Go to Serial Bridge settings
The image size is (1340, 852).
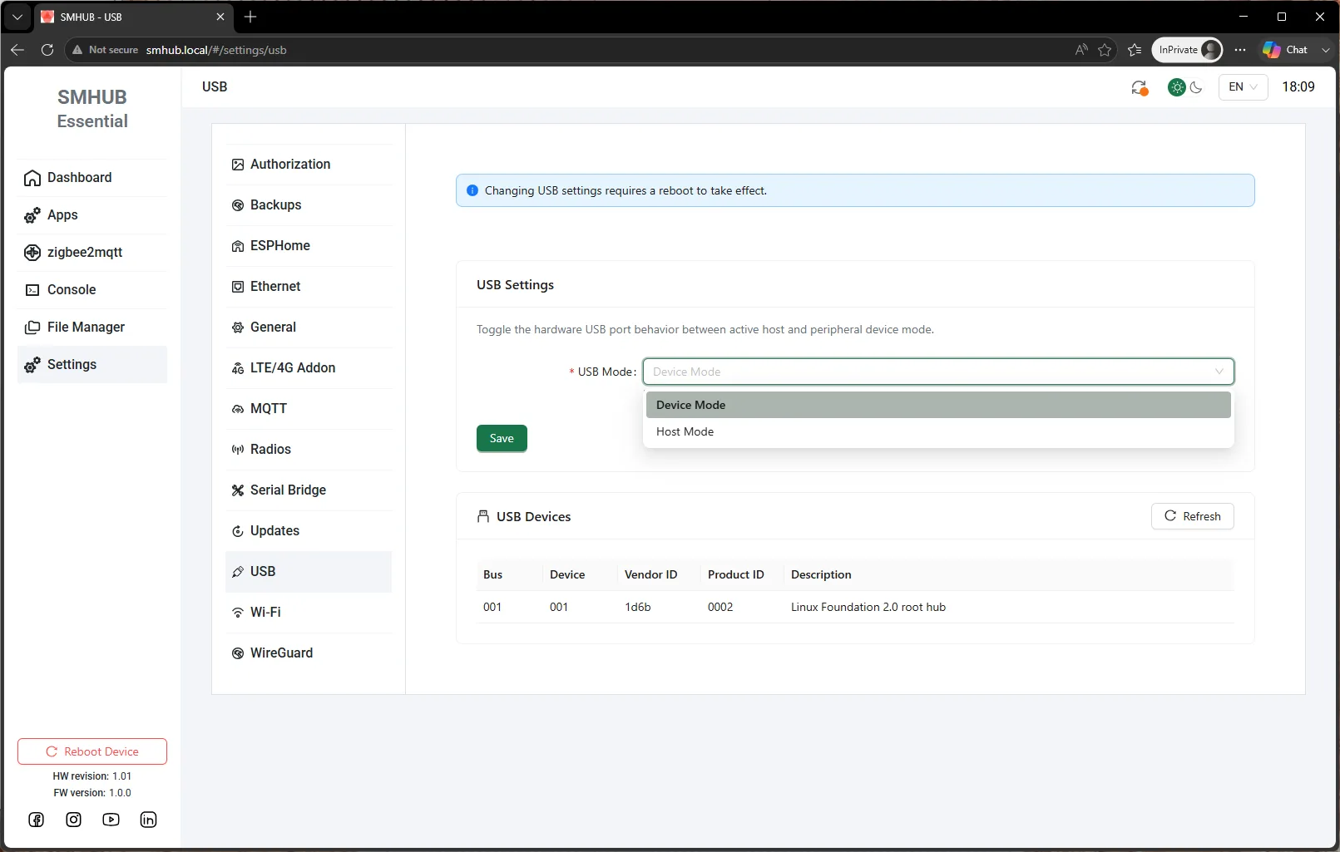click(x=309, y=490)
